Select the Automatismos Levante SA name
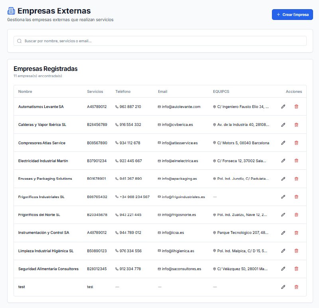 41,106
